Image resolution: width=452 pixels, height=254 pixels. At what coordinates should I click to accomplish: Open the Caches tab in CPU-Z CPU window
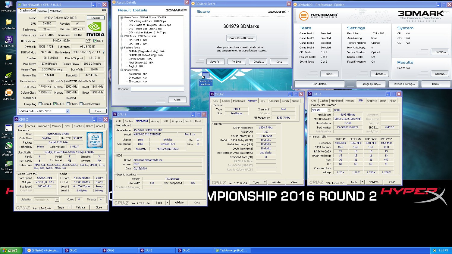click(x=30, y=126)
